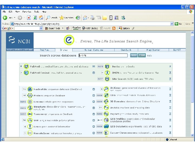This screenshot has width=195, height=146.
Task: Click the NCBI logo banner
Action: coord(20,40)
